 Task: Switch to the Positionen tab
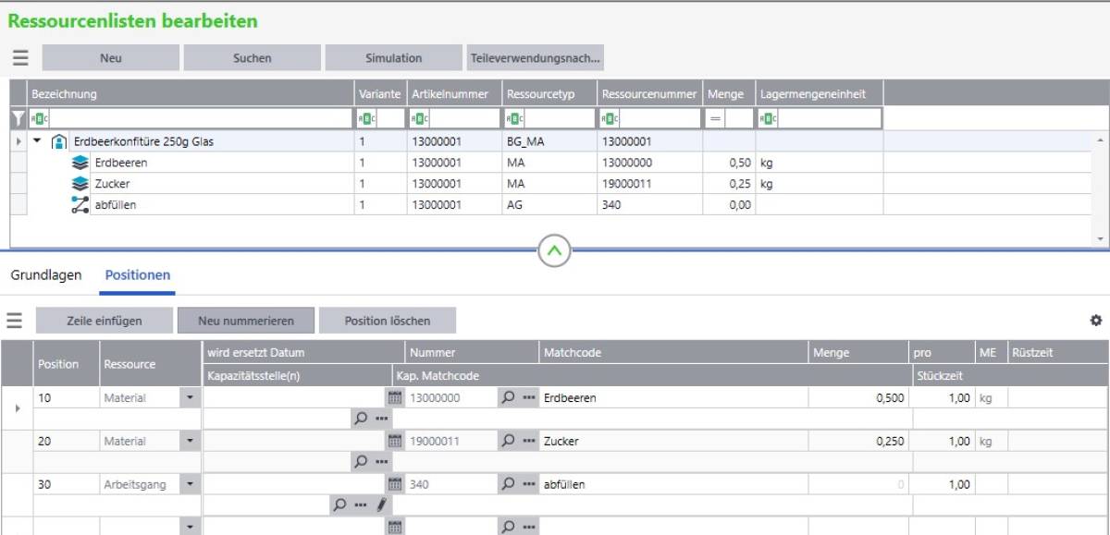coord(137,274)
